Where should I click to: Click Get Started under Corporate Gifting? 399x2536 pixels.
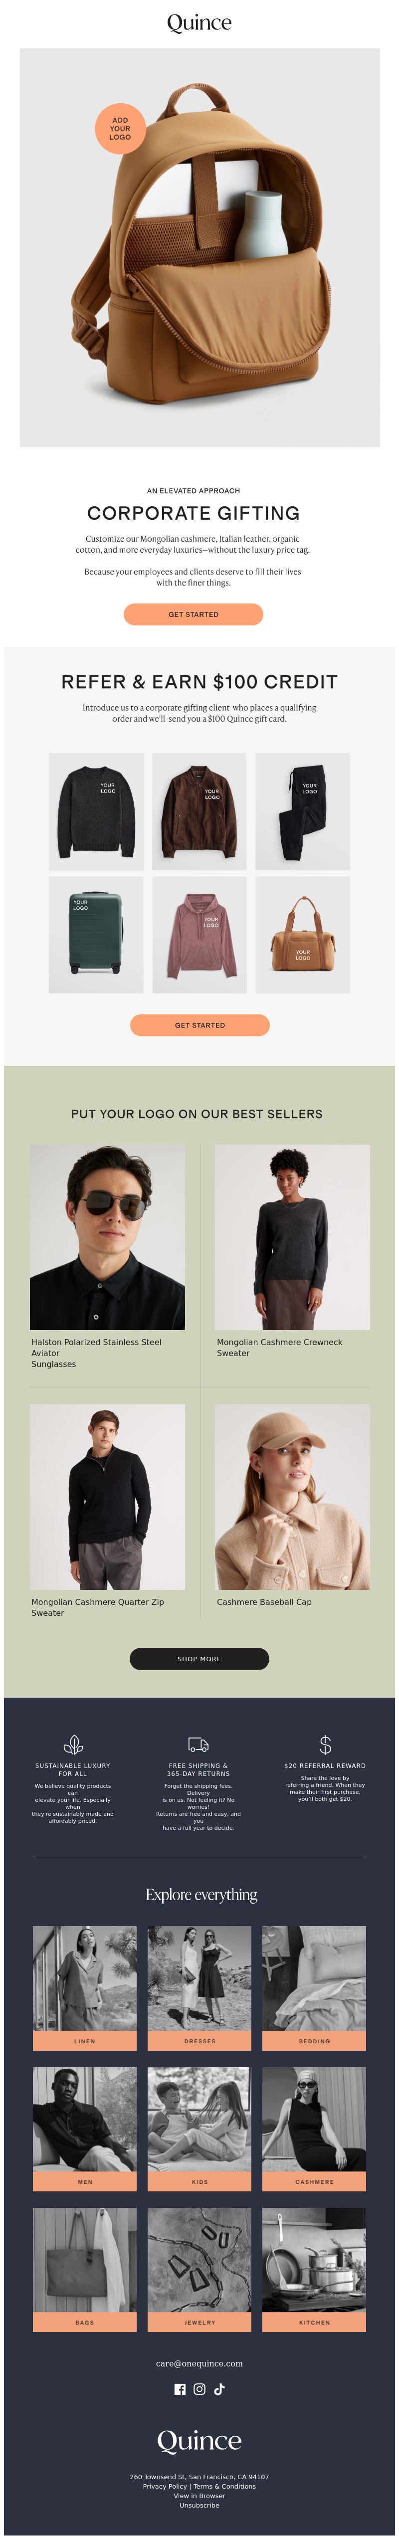(x=193, y=614)
